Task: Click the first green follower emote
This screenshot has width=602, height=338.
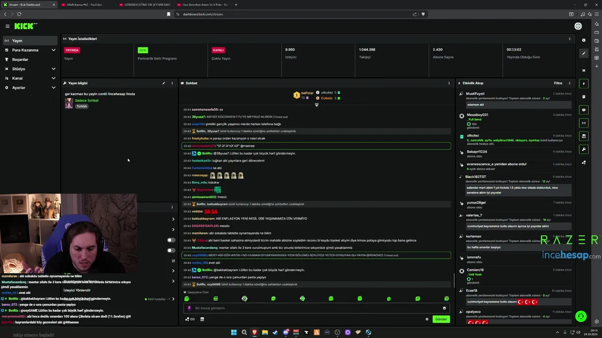Action: tap(187, 299)
